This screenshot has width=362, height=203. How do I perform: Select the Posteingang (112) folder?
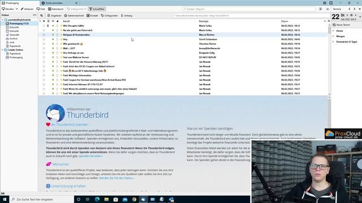click(19, 24)
